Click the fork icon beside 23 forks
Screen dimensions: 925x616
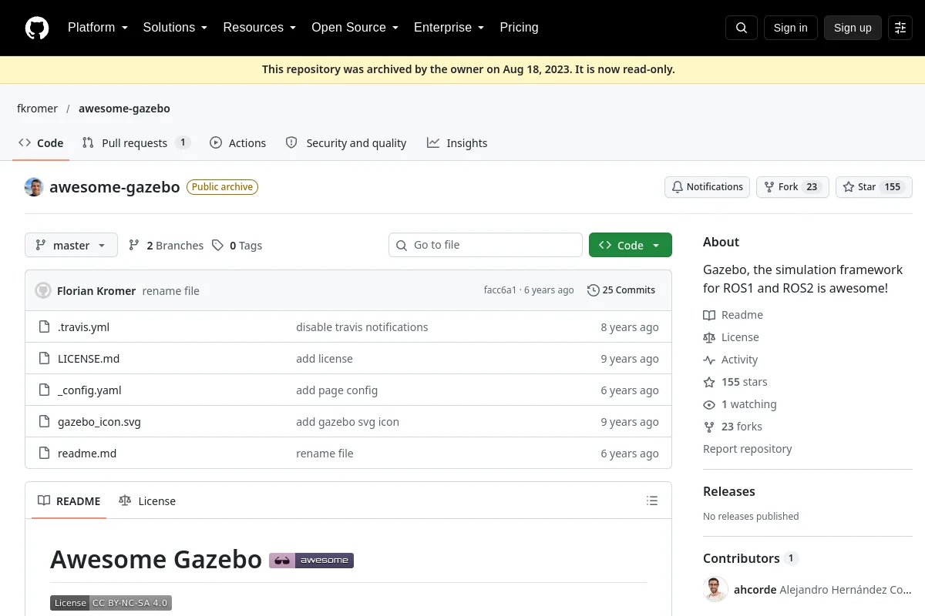coord(709,427)
